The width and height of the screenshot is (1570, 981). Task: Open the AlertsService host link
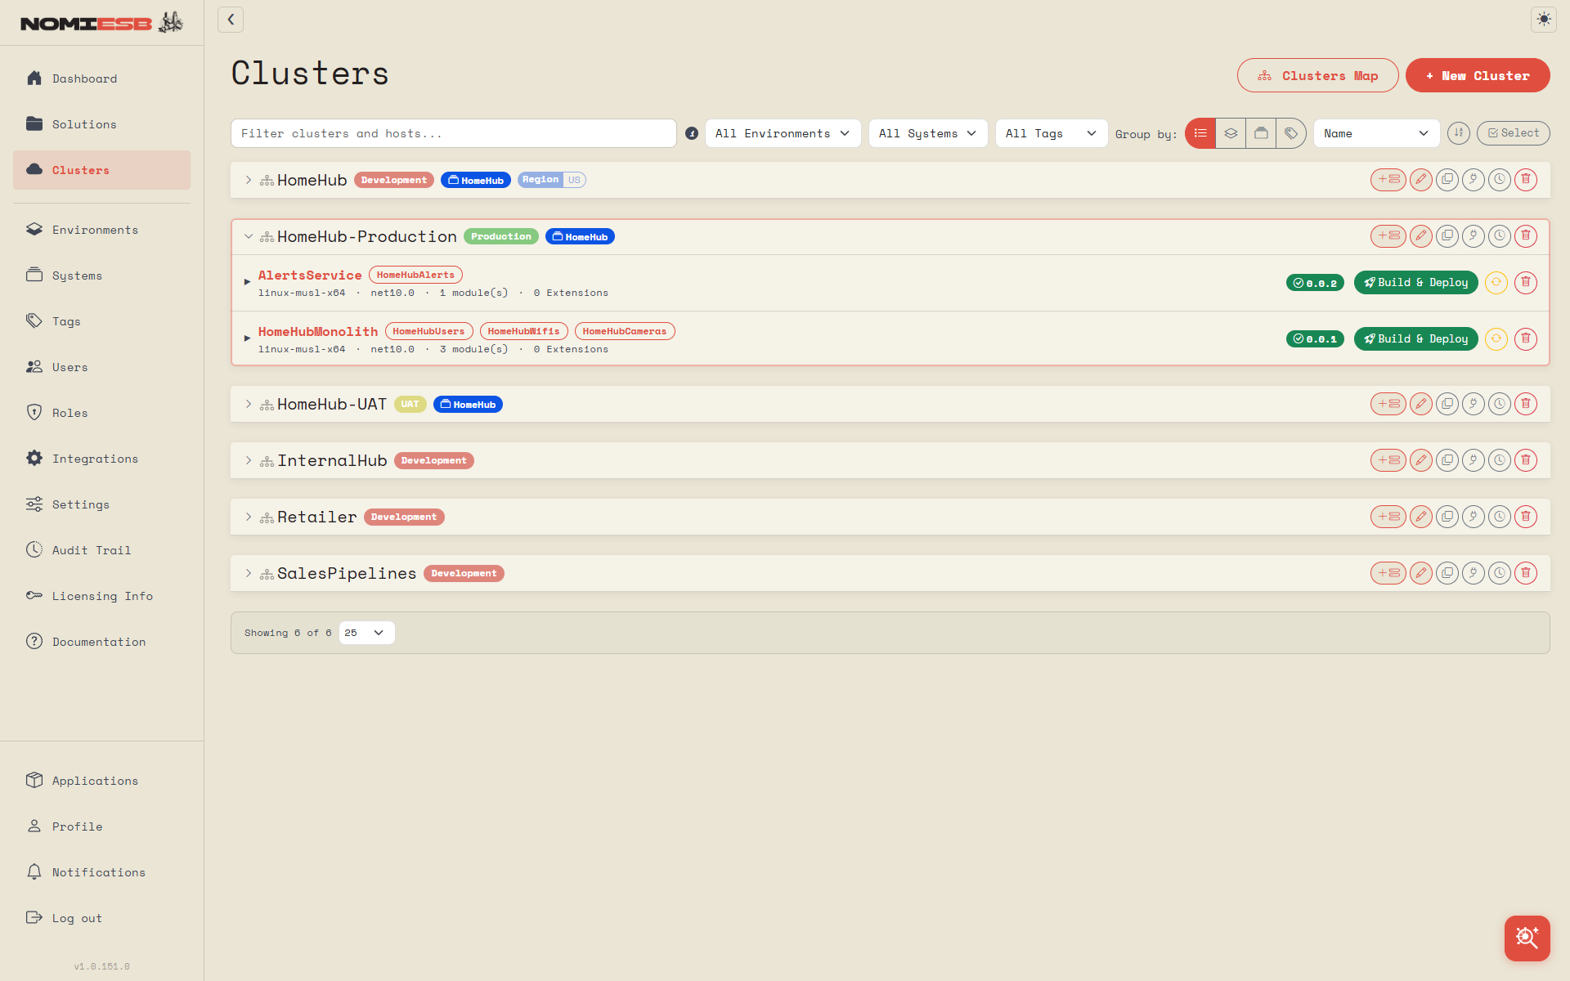click(310, 275)
